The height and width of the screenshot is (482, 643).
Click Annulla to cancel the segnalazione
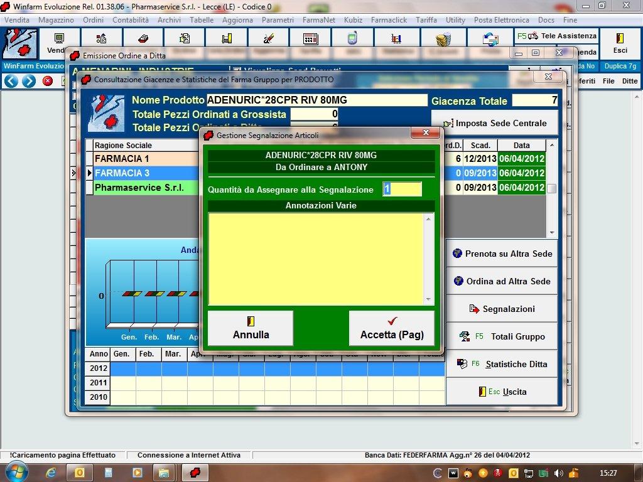click(x=251, y=328)
